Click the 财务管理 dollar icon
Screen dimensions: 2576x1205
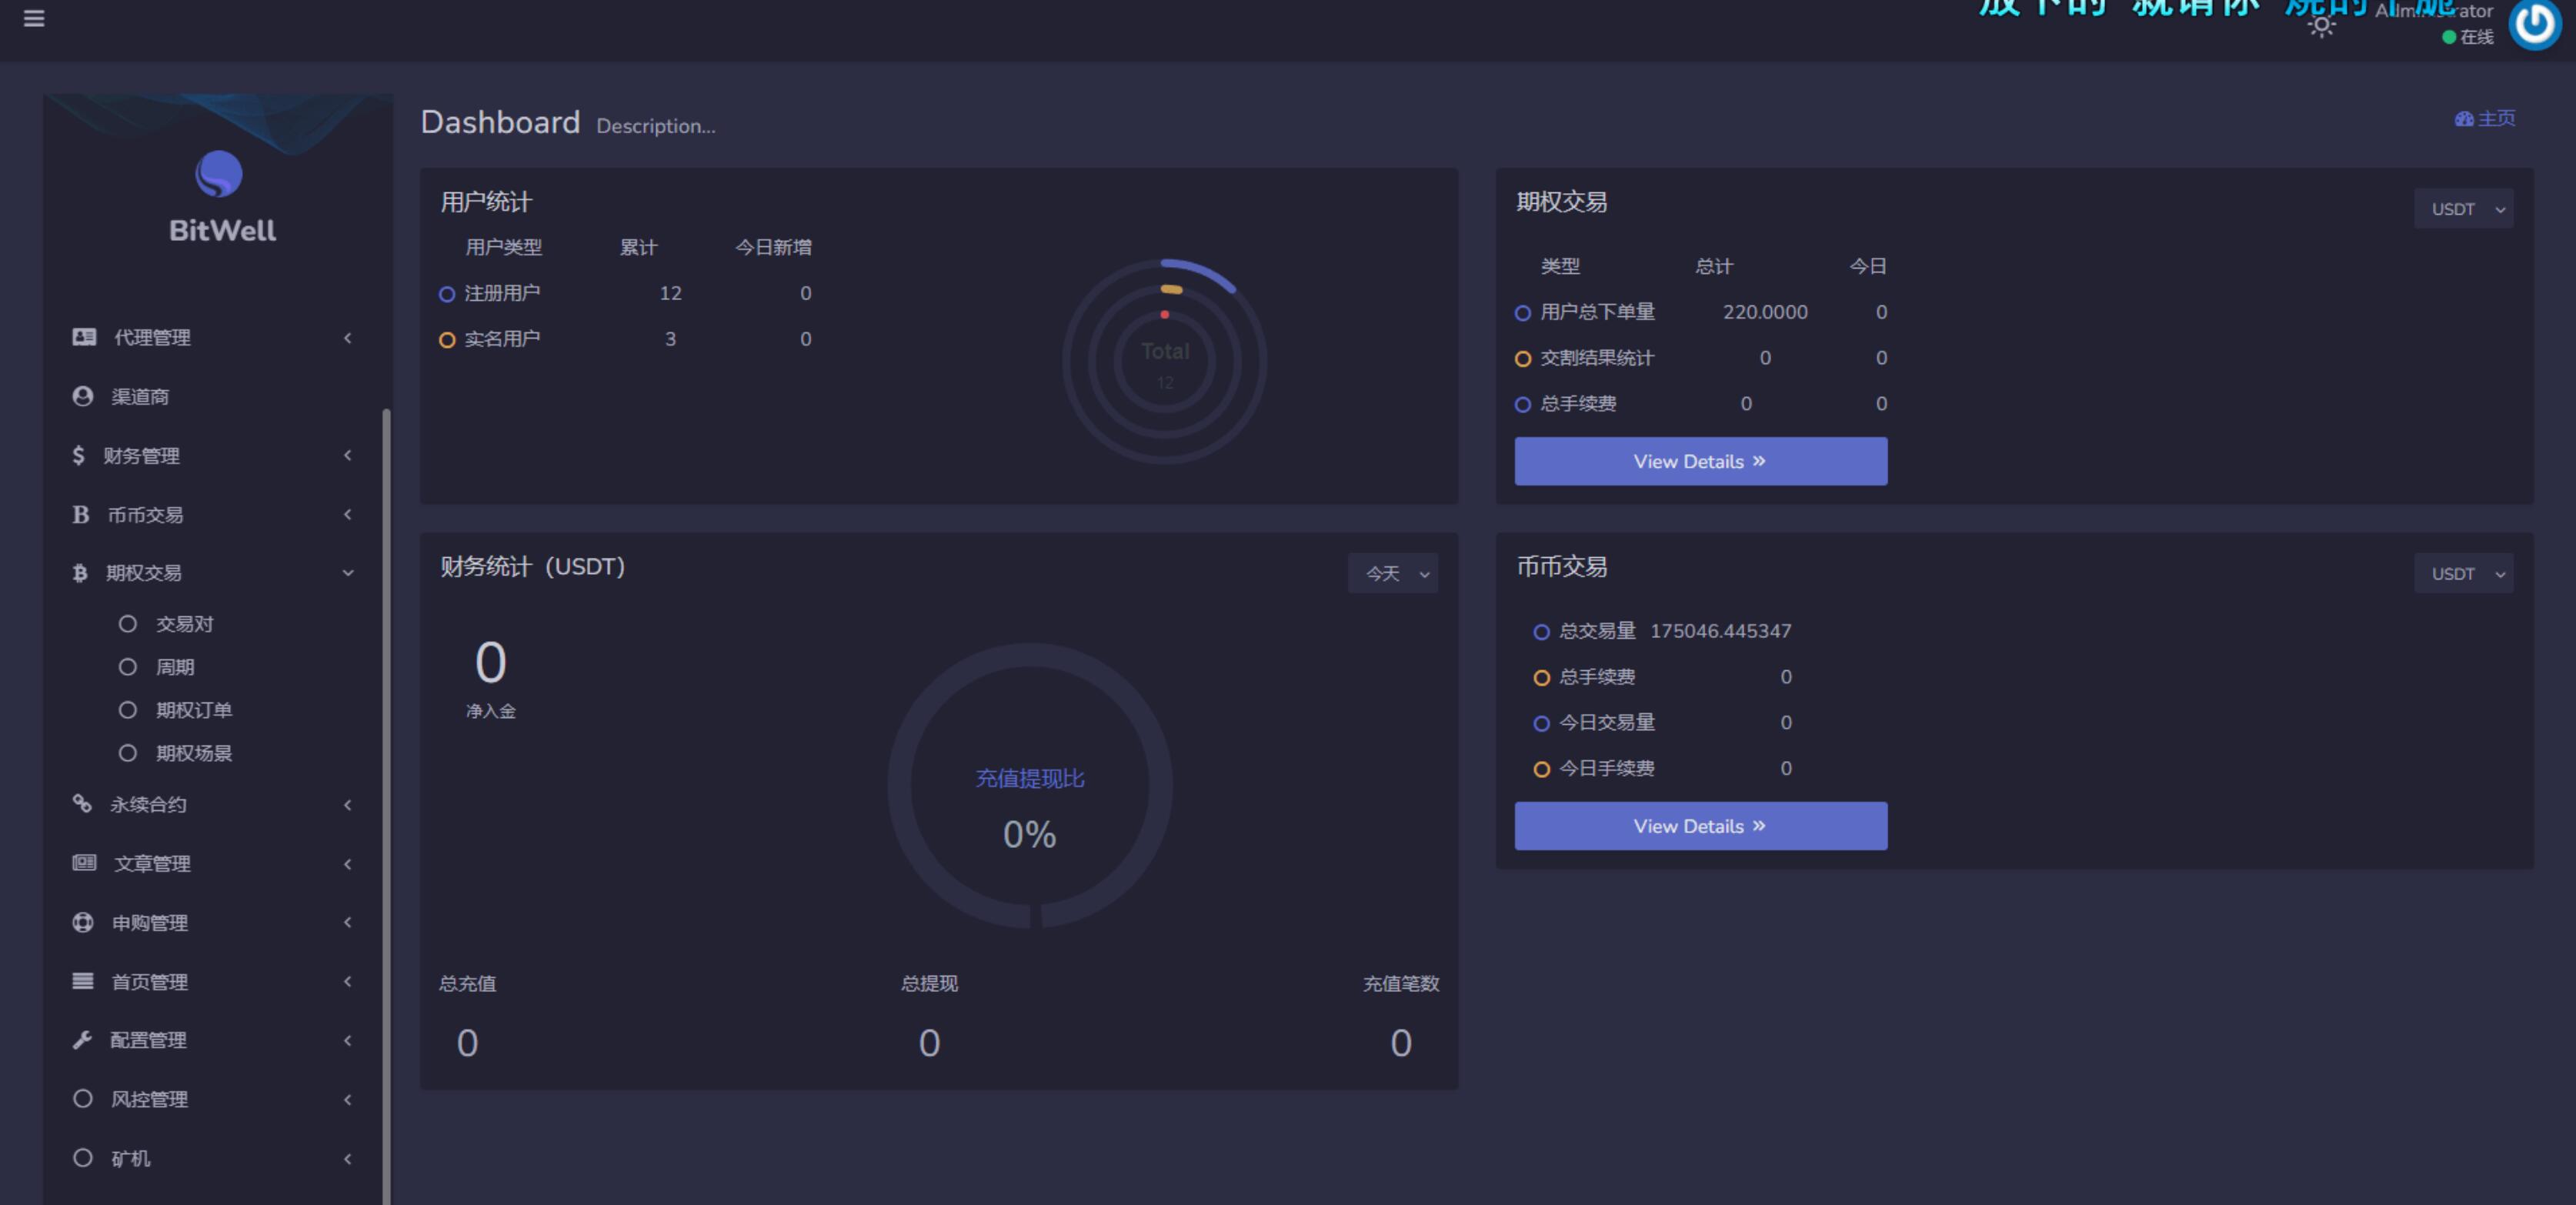coord(78,455)
